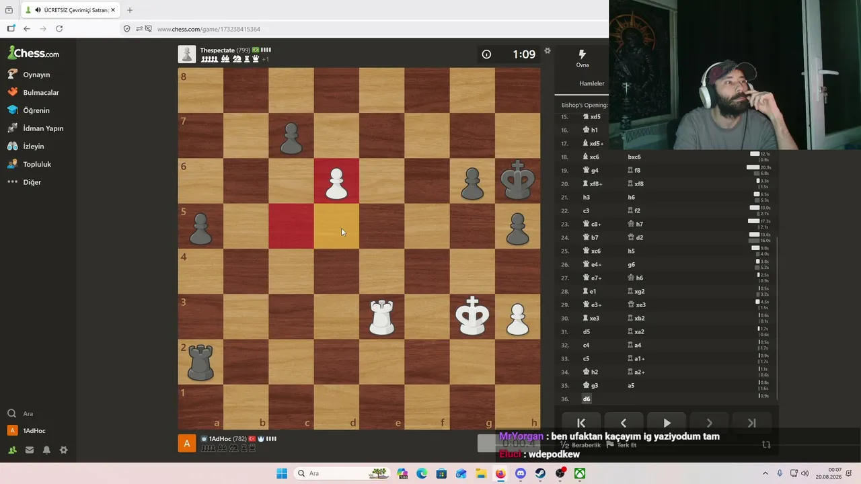Flip the board with the rotate icon
The height and width of the screenshot is (484, 861).
pyautogui.click(x=766, y=444)
